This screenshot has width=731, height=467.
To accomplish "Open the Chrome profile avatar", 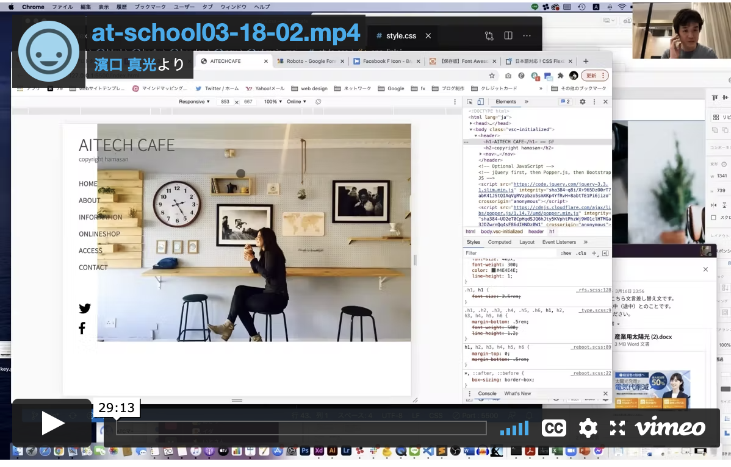I will pos(574,76).
